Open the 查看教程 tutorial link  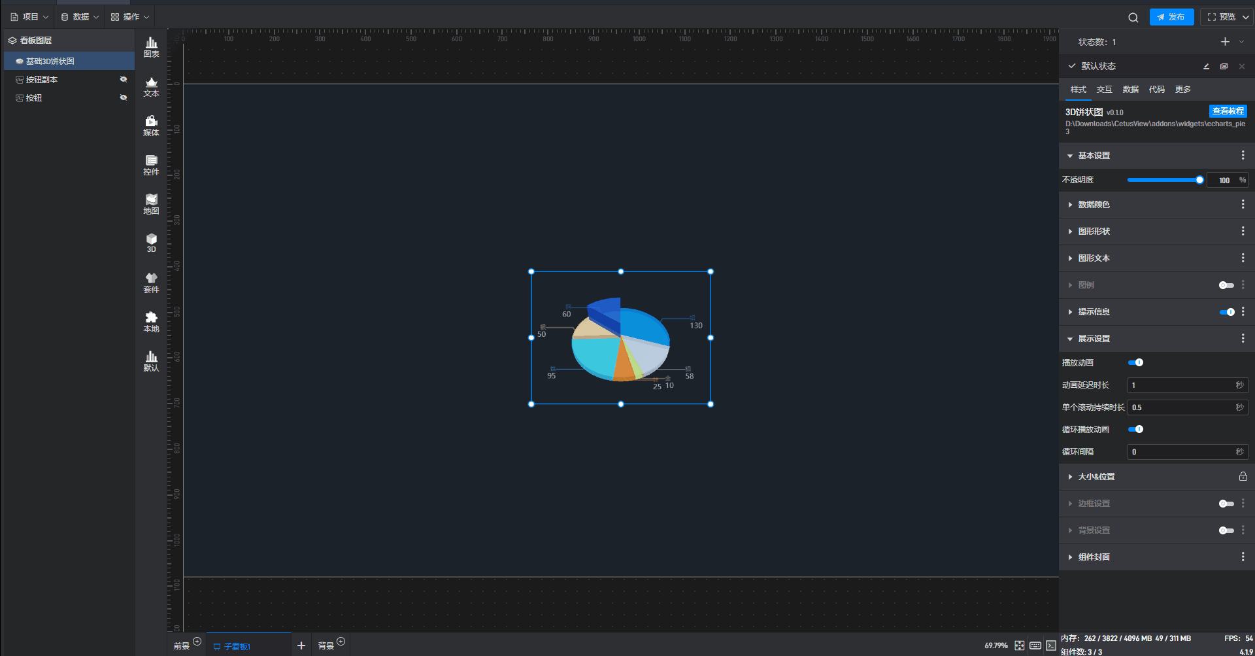[x=1228, y=111]
